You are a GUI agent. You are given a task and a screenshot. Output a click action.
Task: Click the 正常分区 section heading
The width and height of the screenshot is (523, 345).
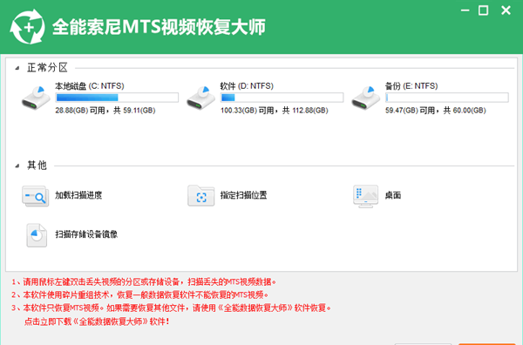click(47, 68)
